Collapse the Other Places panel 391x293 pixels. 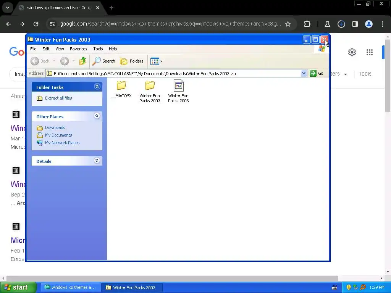pyautogui.click(x=97, y=116)
